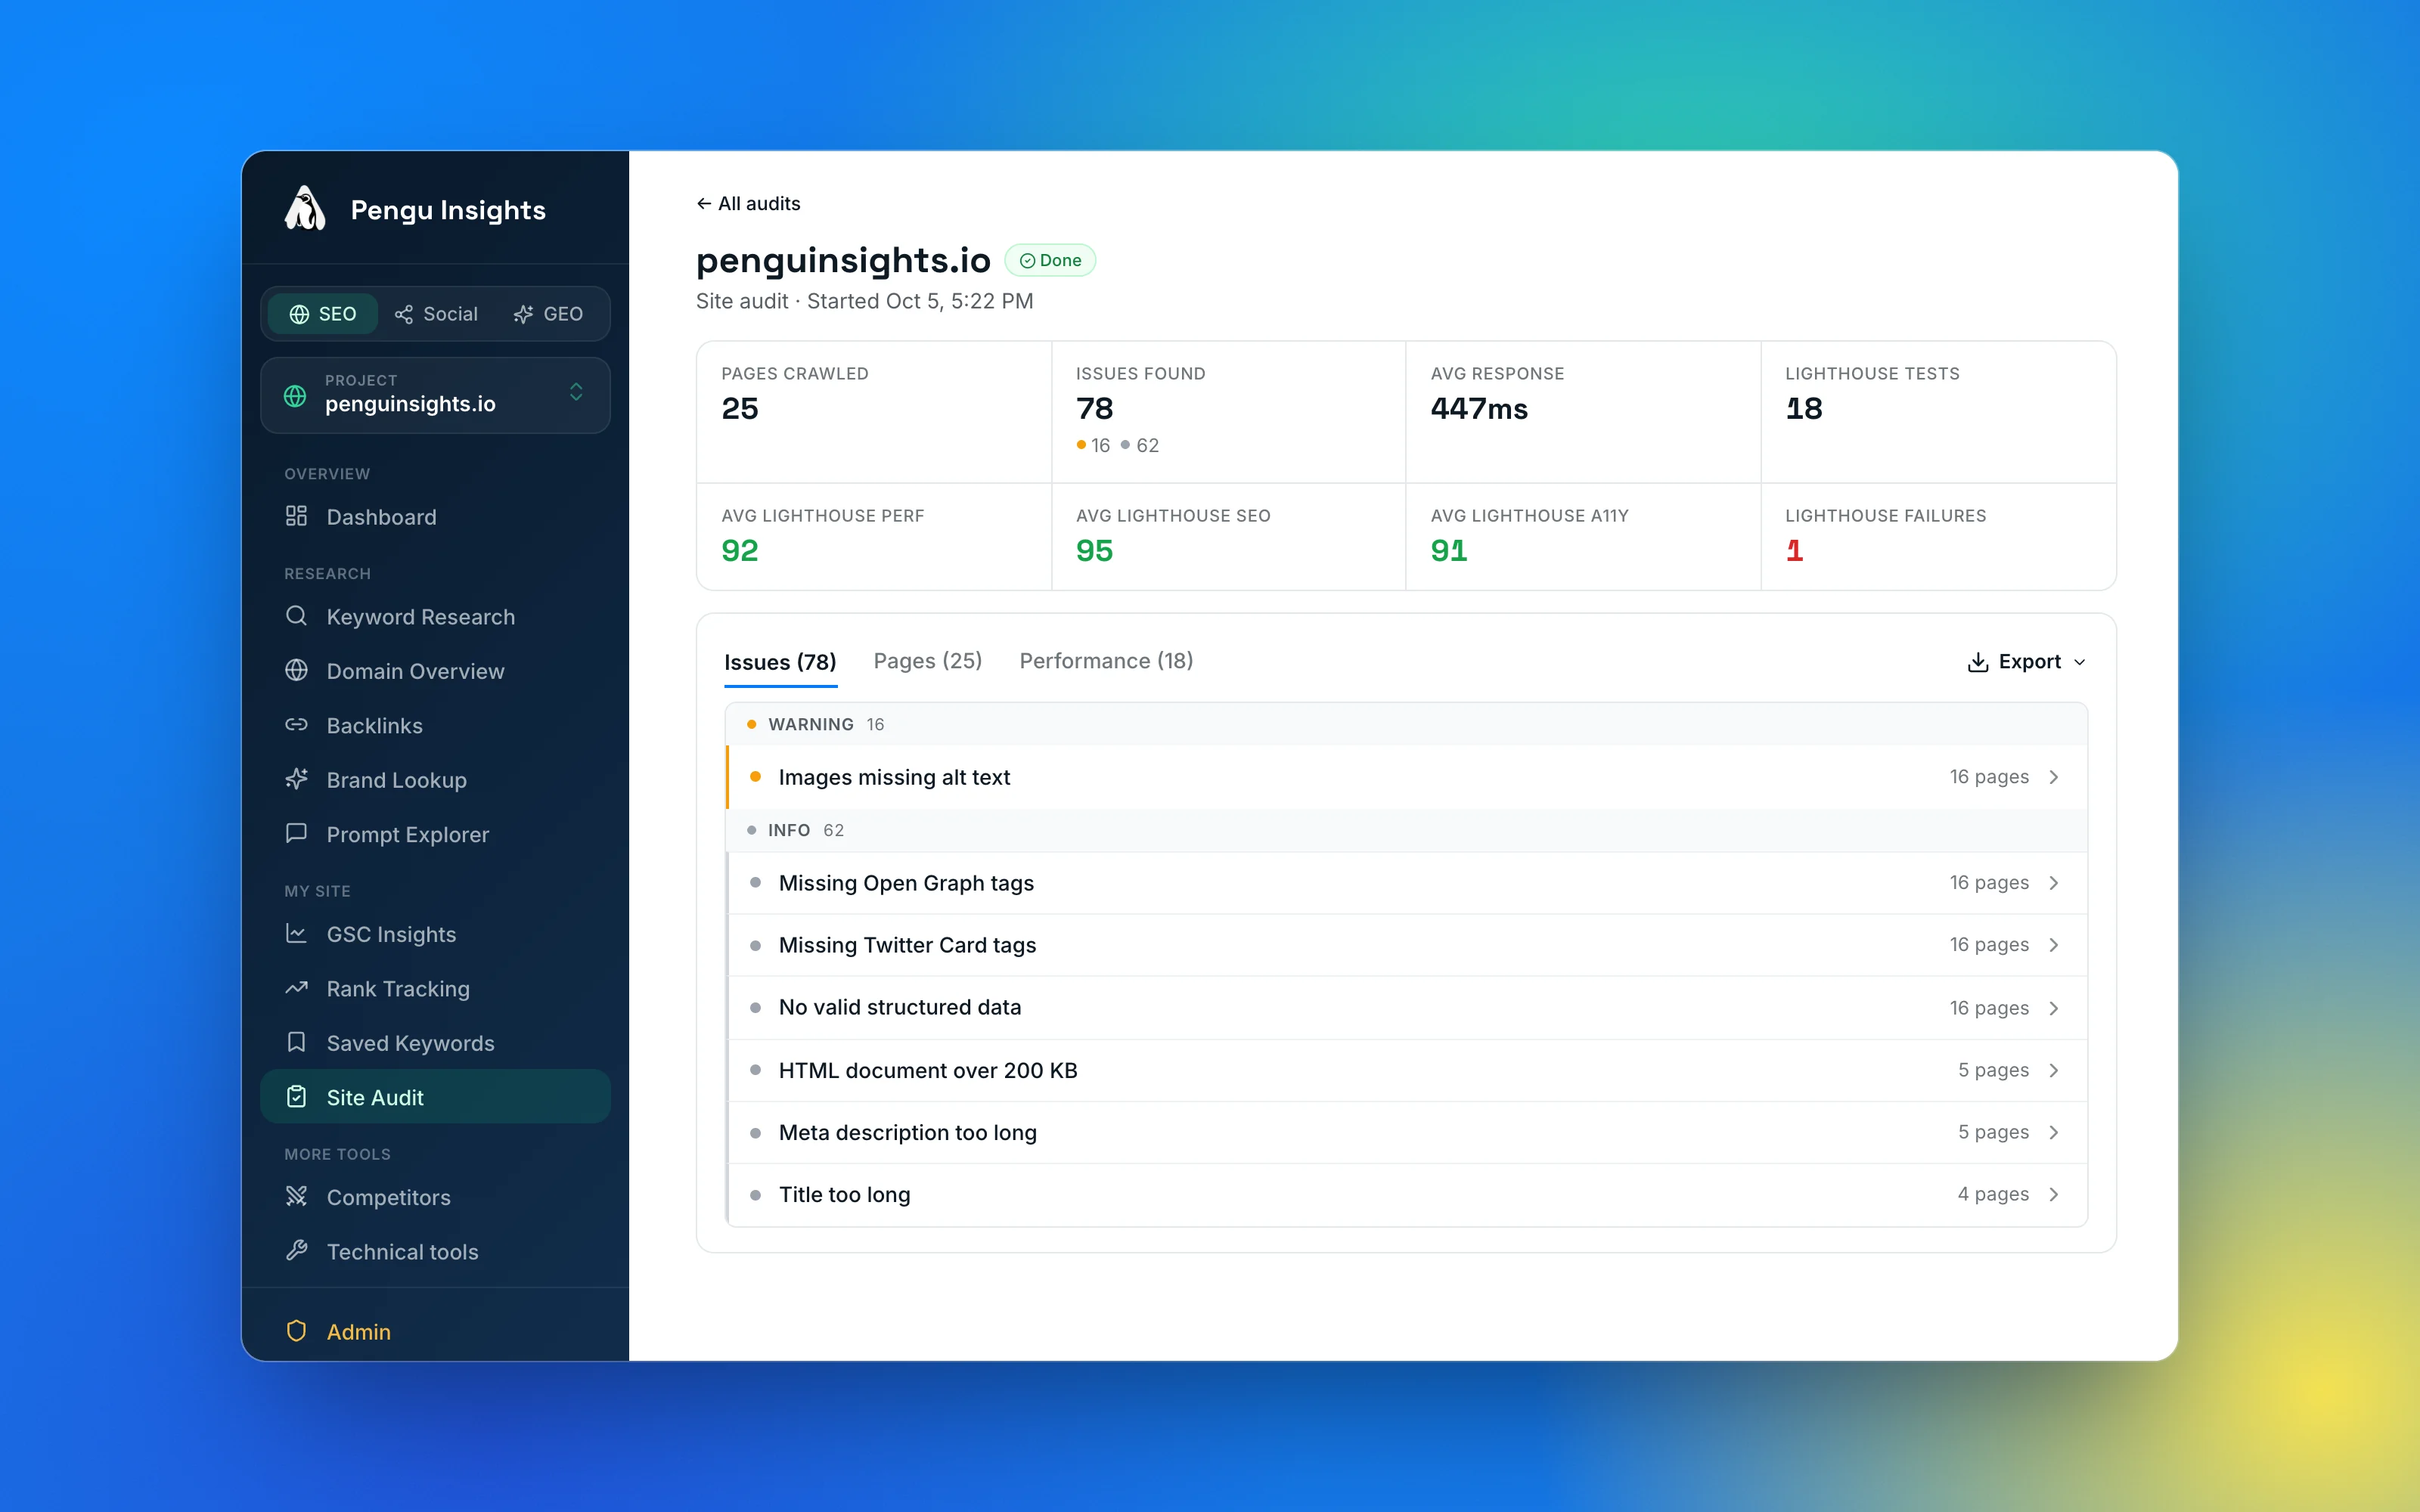Click the INFO 62 group header
The width and height of the screenshot is (2420, 1512).
(x=1407, y=830)
